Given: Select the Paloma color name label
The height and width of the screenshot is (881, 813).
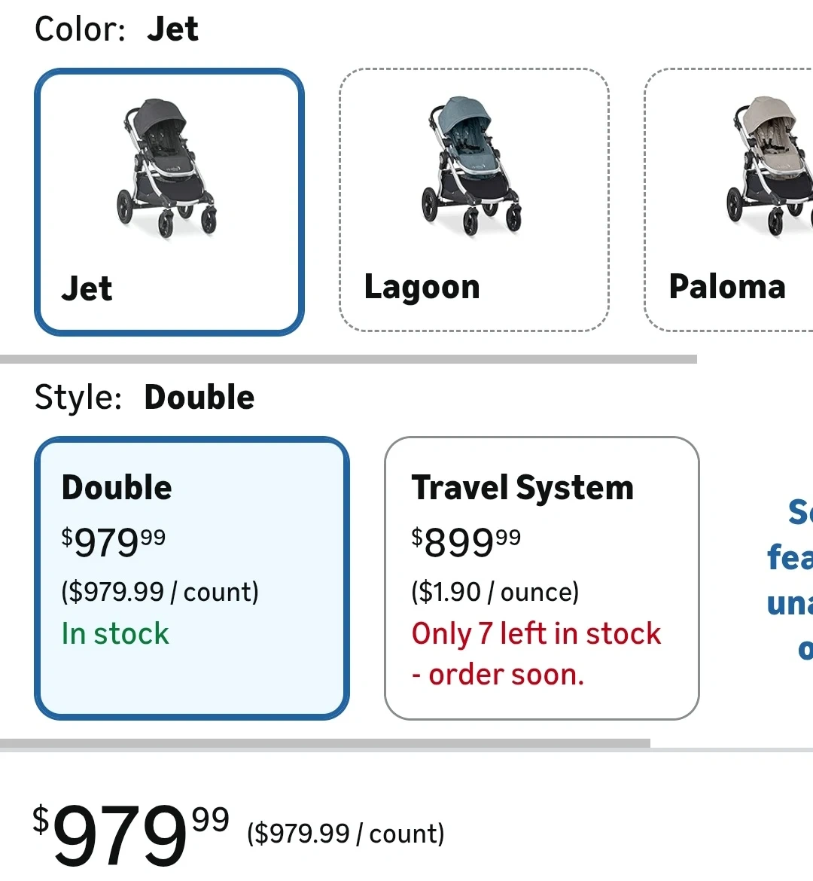Looking at the screenshot, I should click(x=726, y=287).
